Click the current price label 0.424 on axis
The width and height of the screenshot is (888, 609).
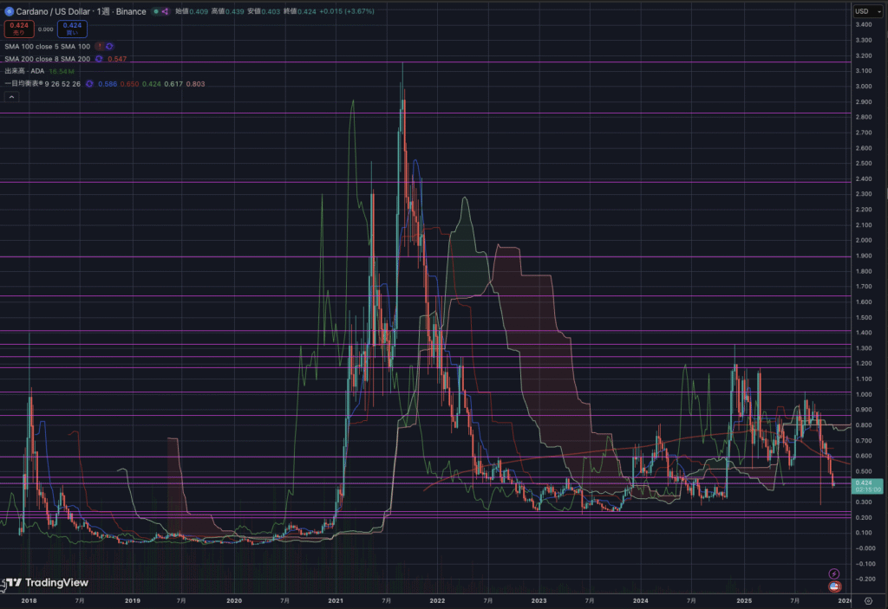(x=864, y=483)
